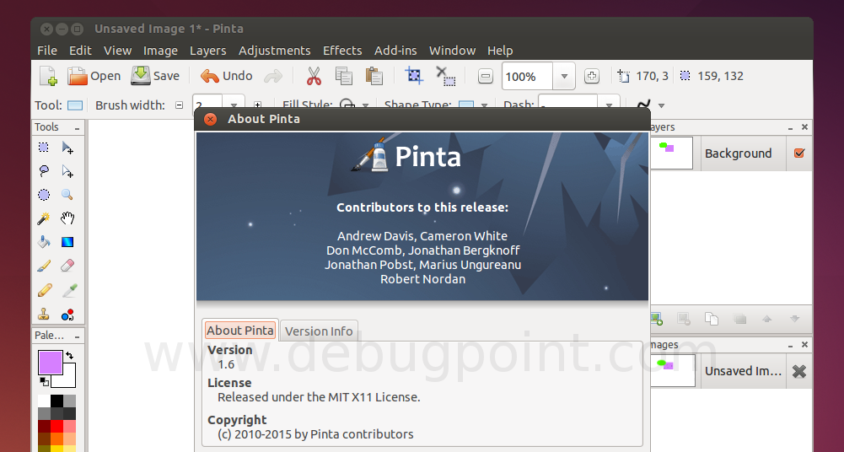Move layer down in Layers panel
This screenshot has height=452, width=844.
pyautogui.click(x=794, y=319)
